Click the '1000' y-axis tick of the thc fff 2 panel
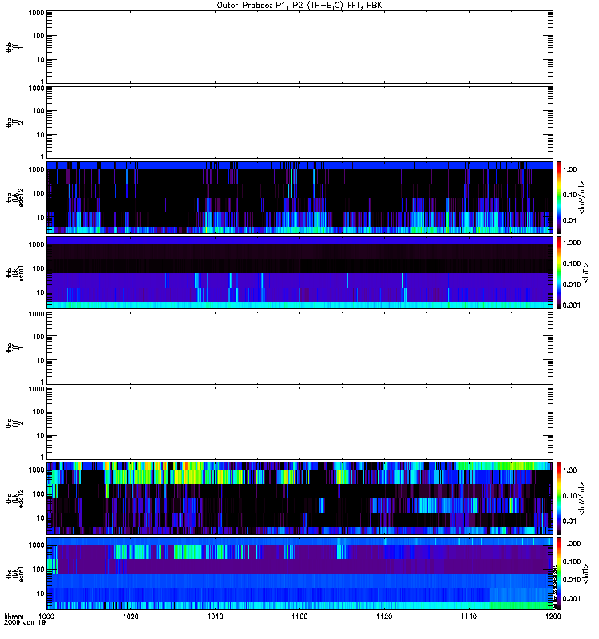The image size is (599, 639). point(36,389)
